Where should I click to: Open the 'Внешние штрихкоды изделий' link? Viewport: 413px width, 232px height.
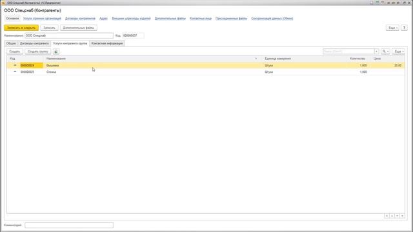tap(131, 19)
